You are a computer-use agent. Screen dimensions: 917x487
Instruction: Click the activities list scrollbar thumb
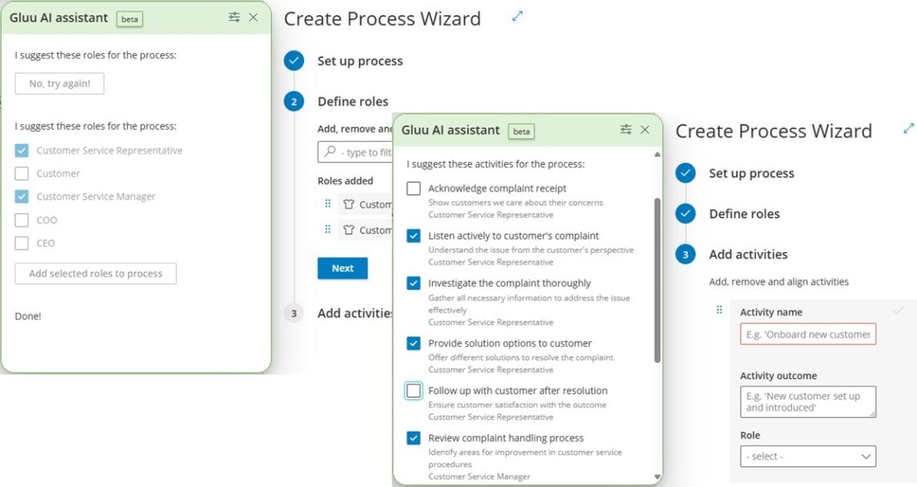tap(657, 280)
